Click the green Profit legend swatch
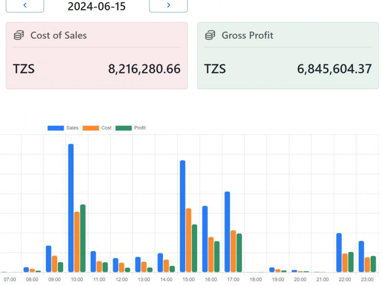Viewport: 382px width, 286px height. (x=124, y=128)
